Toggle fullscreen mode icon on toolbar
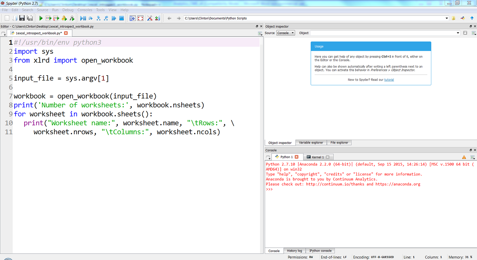 (141, 18)
